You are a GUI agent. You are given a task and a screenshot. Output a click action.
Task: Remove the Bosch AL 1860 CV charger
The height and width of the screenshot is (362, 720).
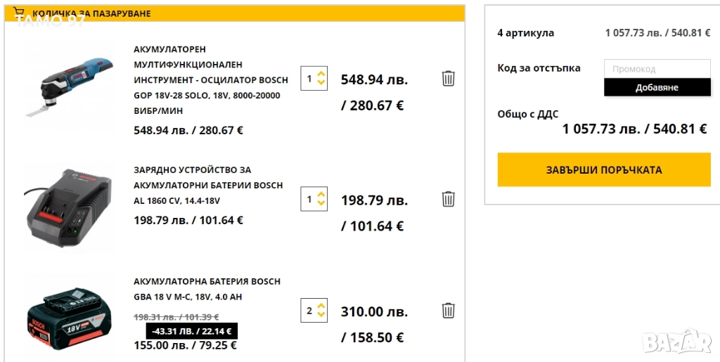(x=448, y=199)
